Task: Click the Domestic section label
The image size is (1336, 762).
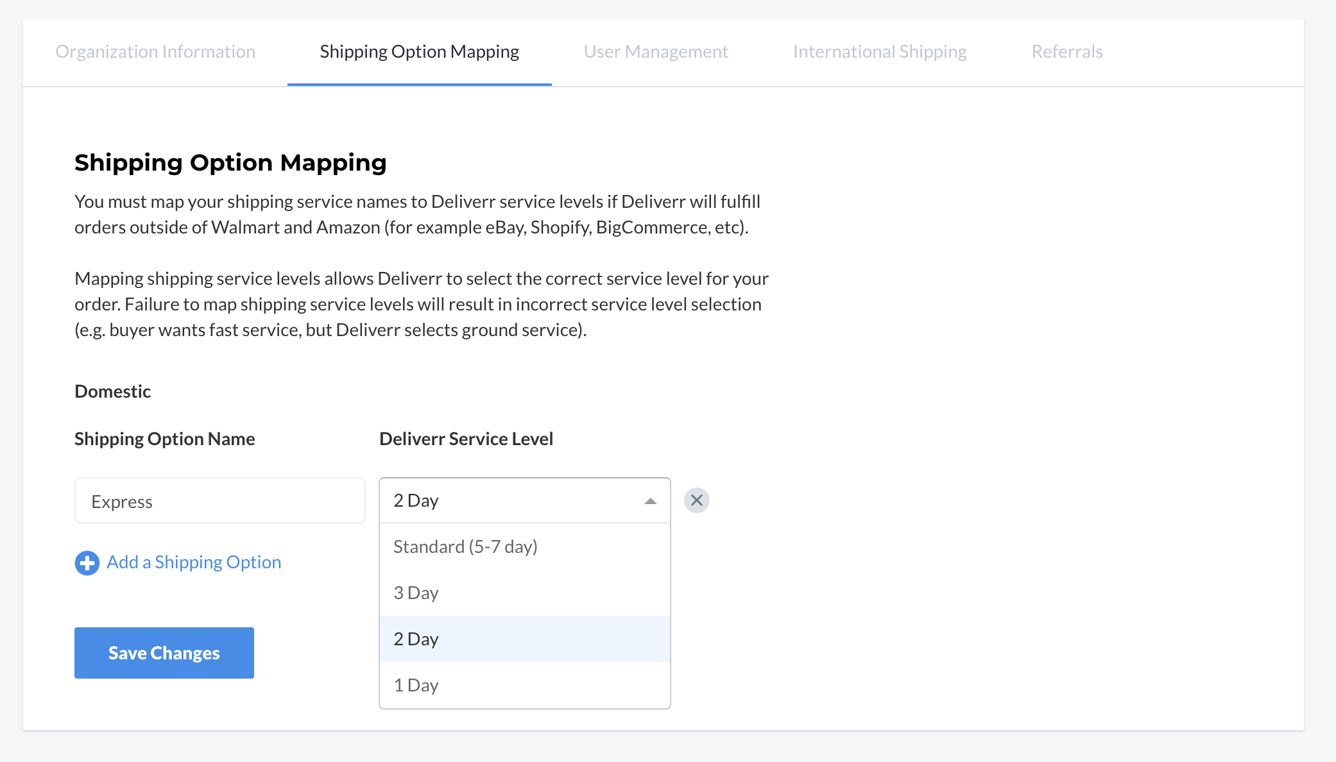Action: [x=113, y=391]
